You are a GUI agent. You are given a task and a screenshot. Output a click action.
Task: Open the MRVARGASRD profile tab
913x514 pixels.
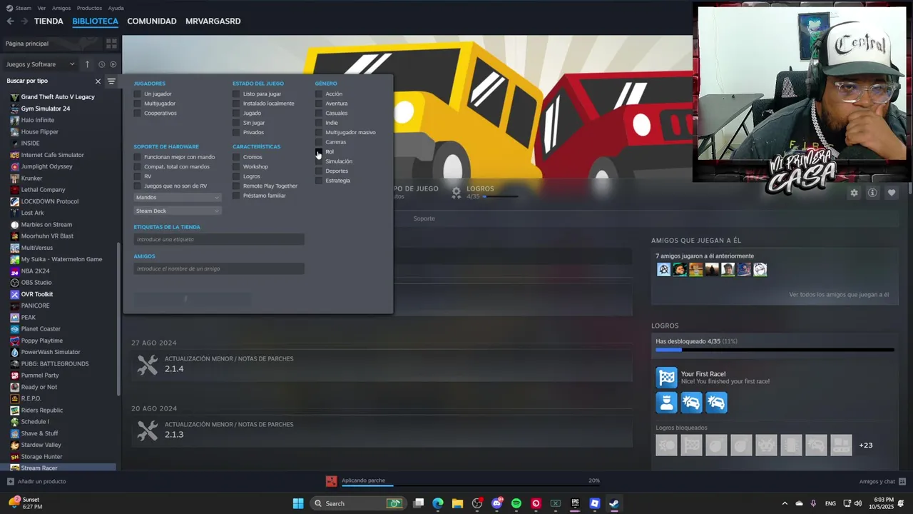pyautogui.click(x=213, y=21)
